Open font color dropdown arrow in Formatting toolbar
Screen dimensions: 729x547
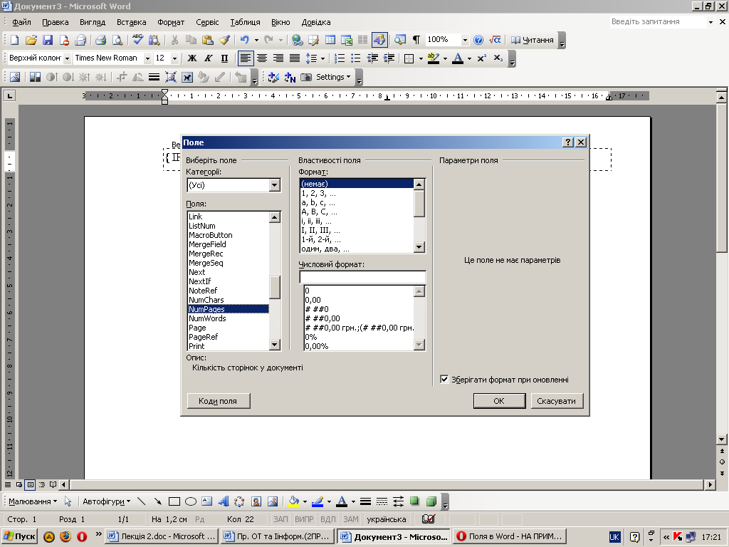469,58
